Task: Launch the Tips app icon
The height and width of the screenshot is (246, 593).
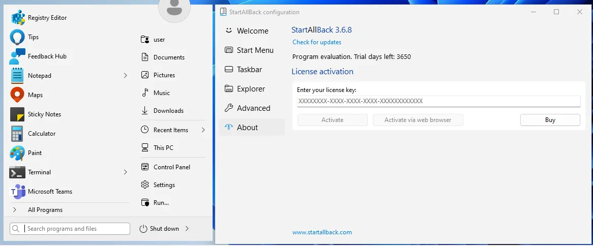Action: point(18,37)
